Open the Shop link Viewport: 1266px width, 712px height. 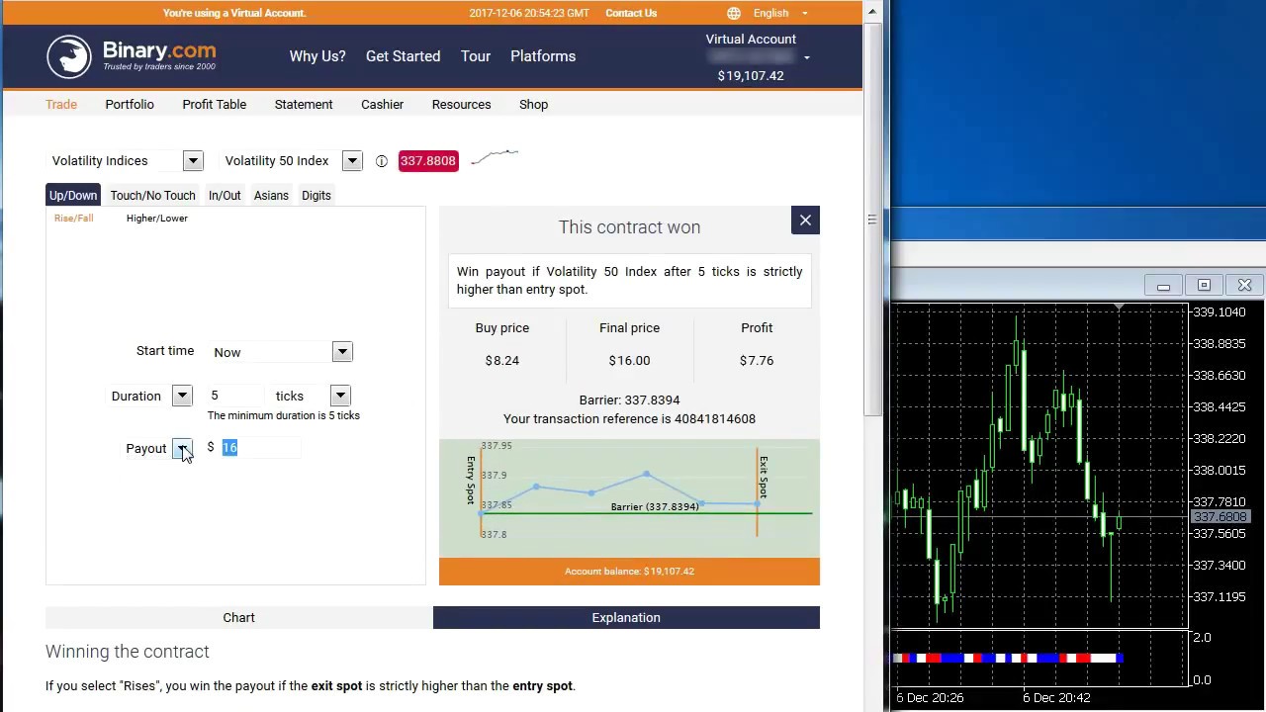tap(533, 104)
